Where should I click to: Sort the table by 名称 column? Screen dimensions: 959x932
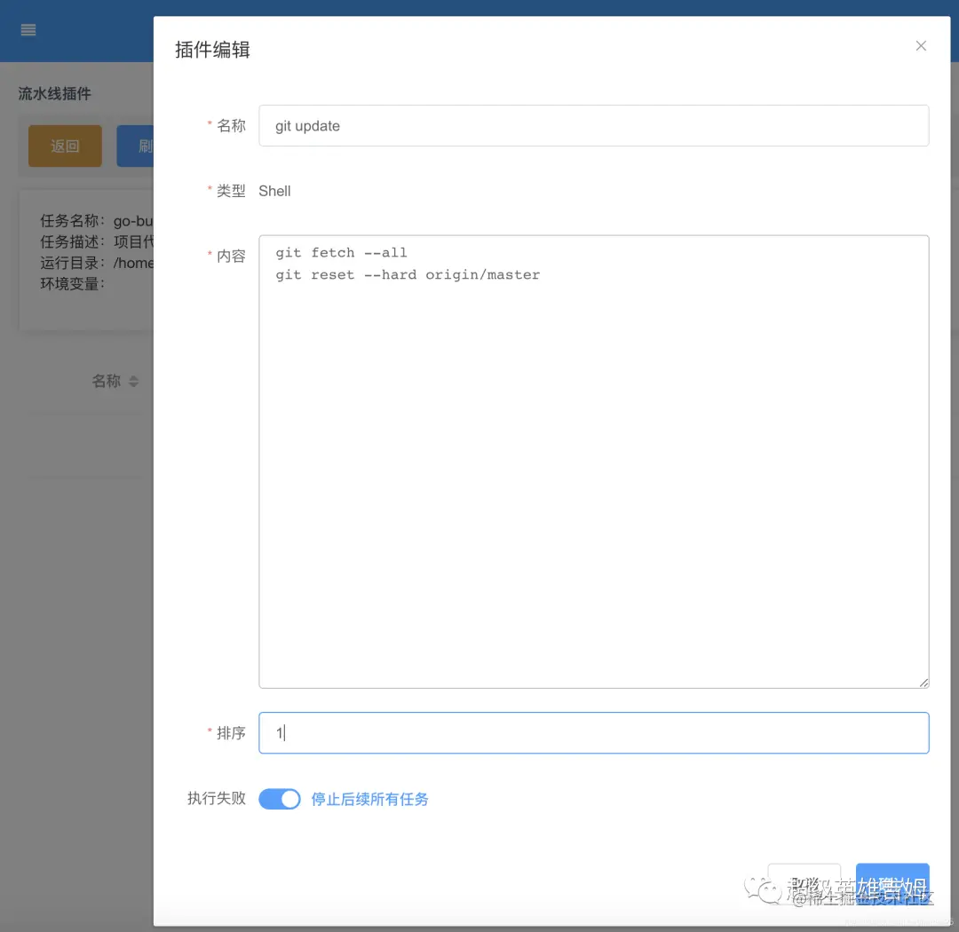pos(133,381)
